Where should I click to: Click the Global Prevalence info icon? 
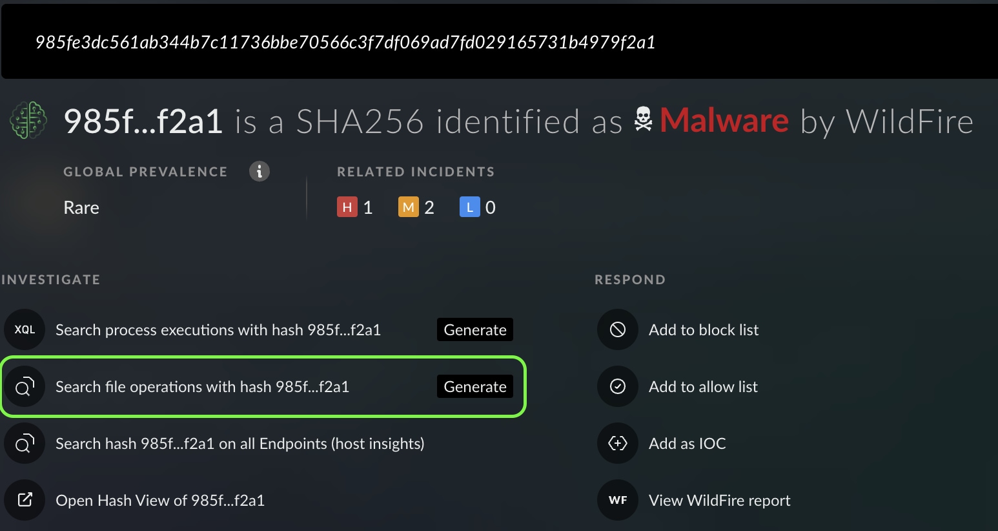click(260, 171)
